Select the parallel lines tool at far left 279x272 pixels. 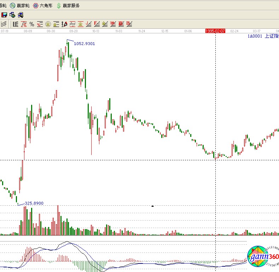[x=4, y=24]
